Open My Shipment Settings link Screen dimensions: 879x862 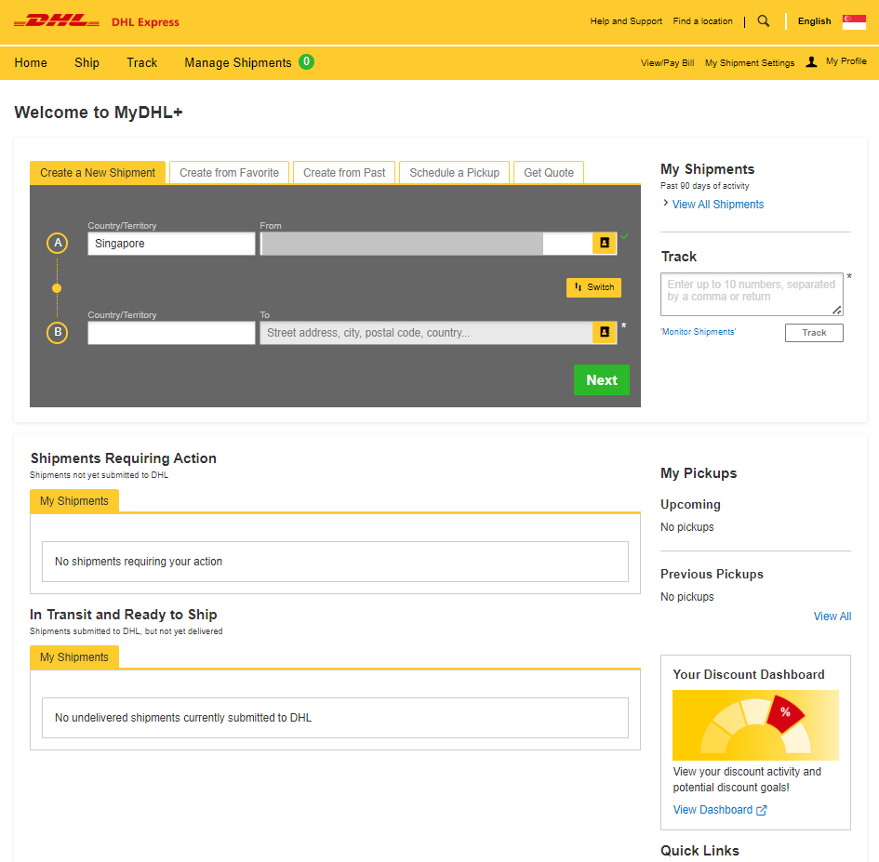(x=750, y=63)
